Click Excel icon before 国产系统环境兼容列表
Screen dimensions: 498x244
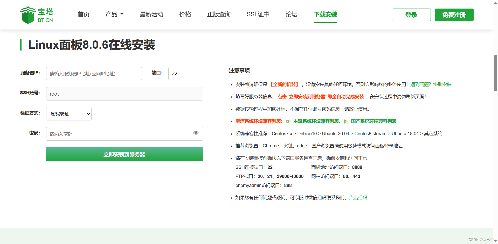[346, 121]
